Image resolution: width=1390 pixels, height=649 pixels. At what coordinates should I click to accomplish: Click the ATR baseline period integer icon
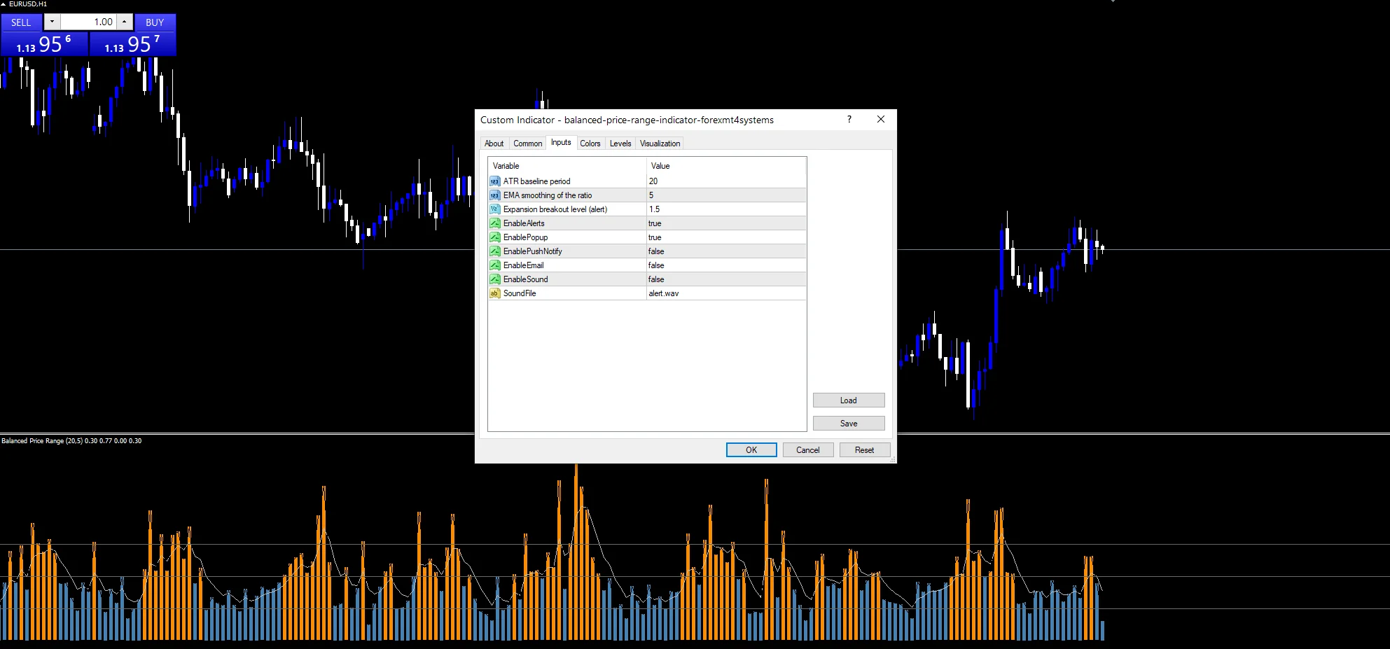pyautogui.click(x=494, y=181)
